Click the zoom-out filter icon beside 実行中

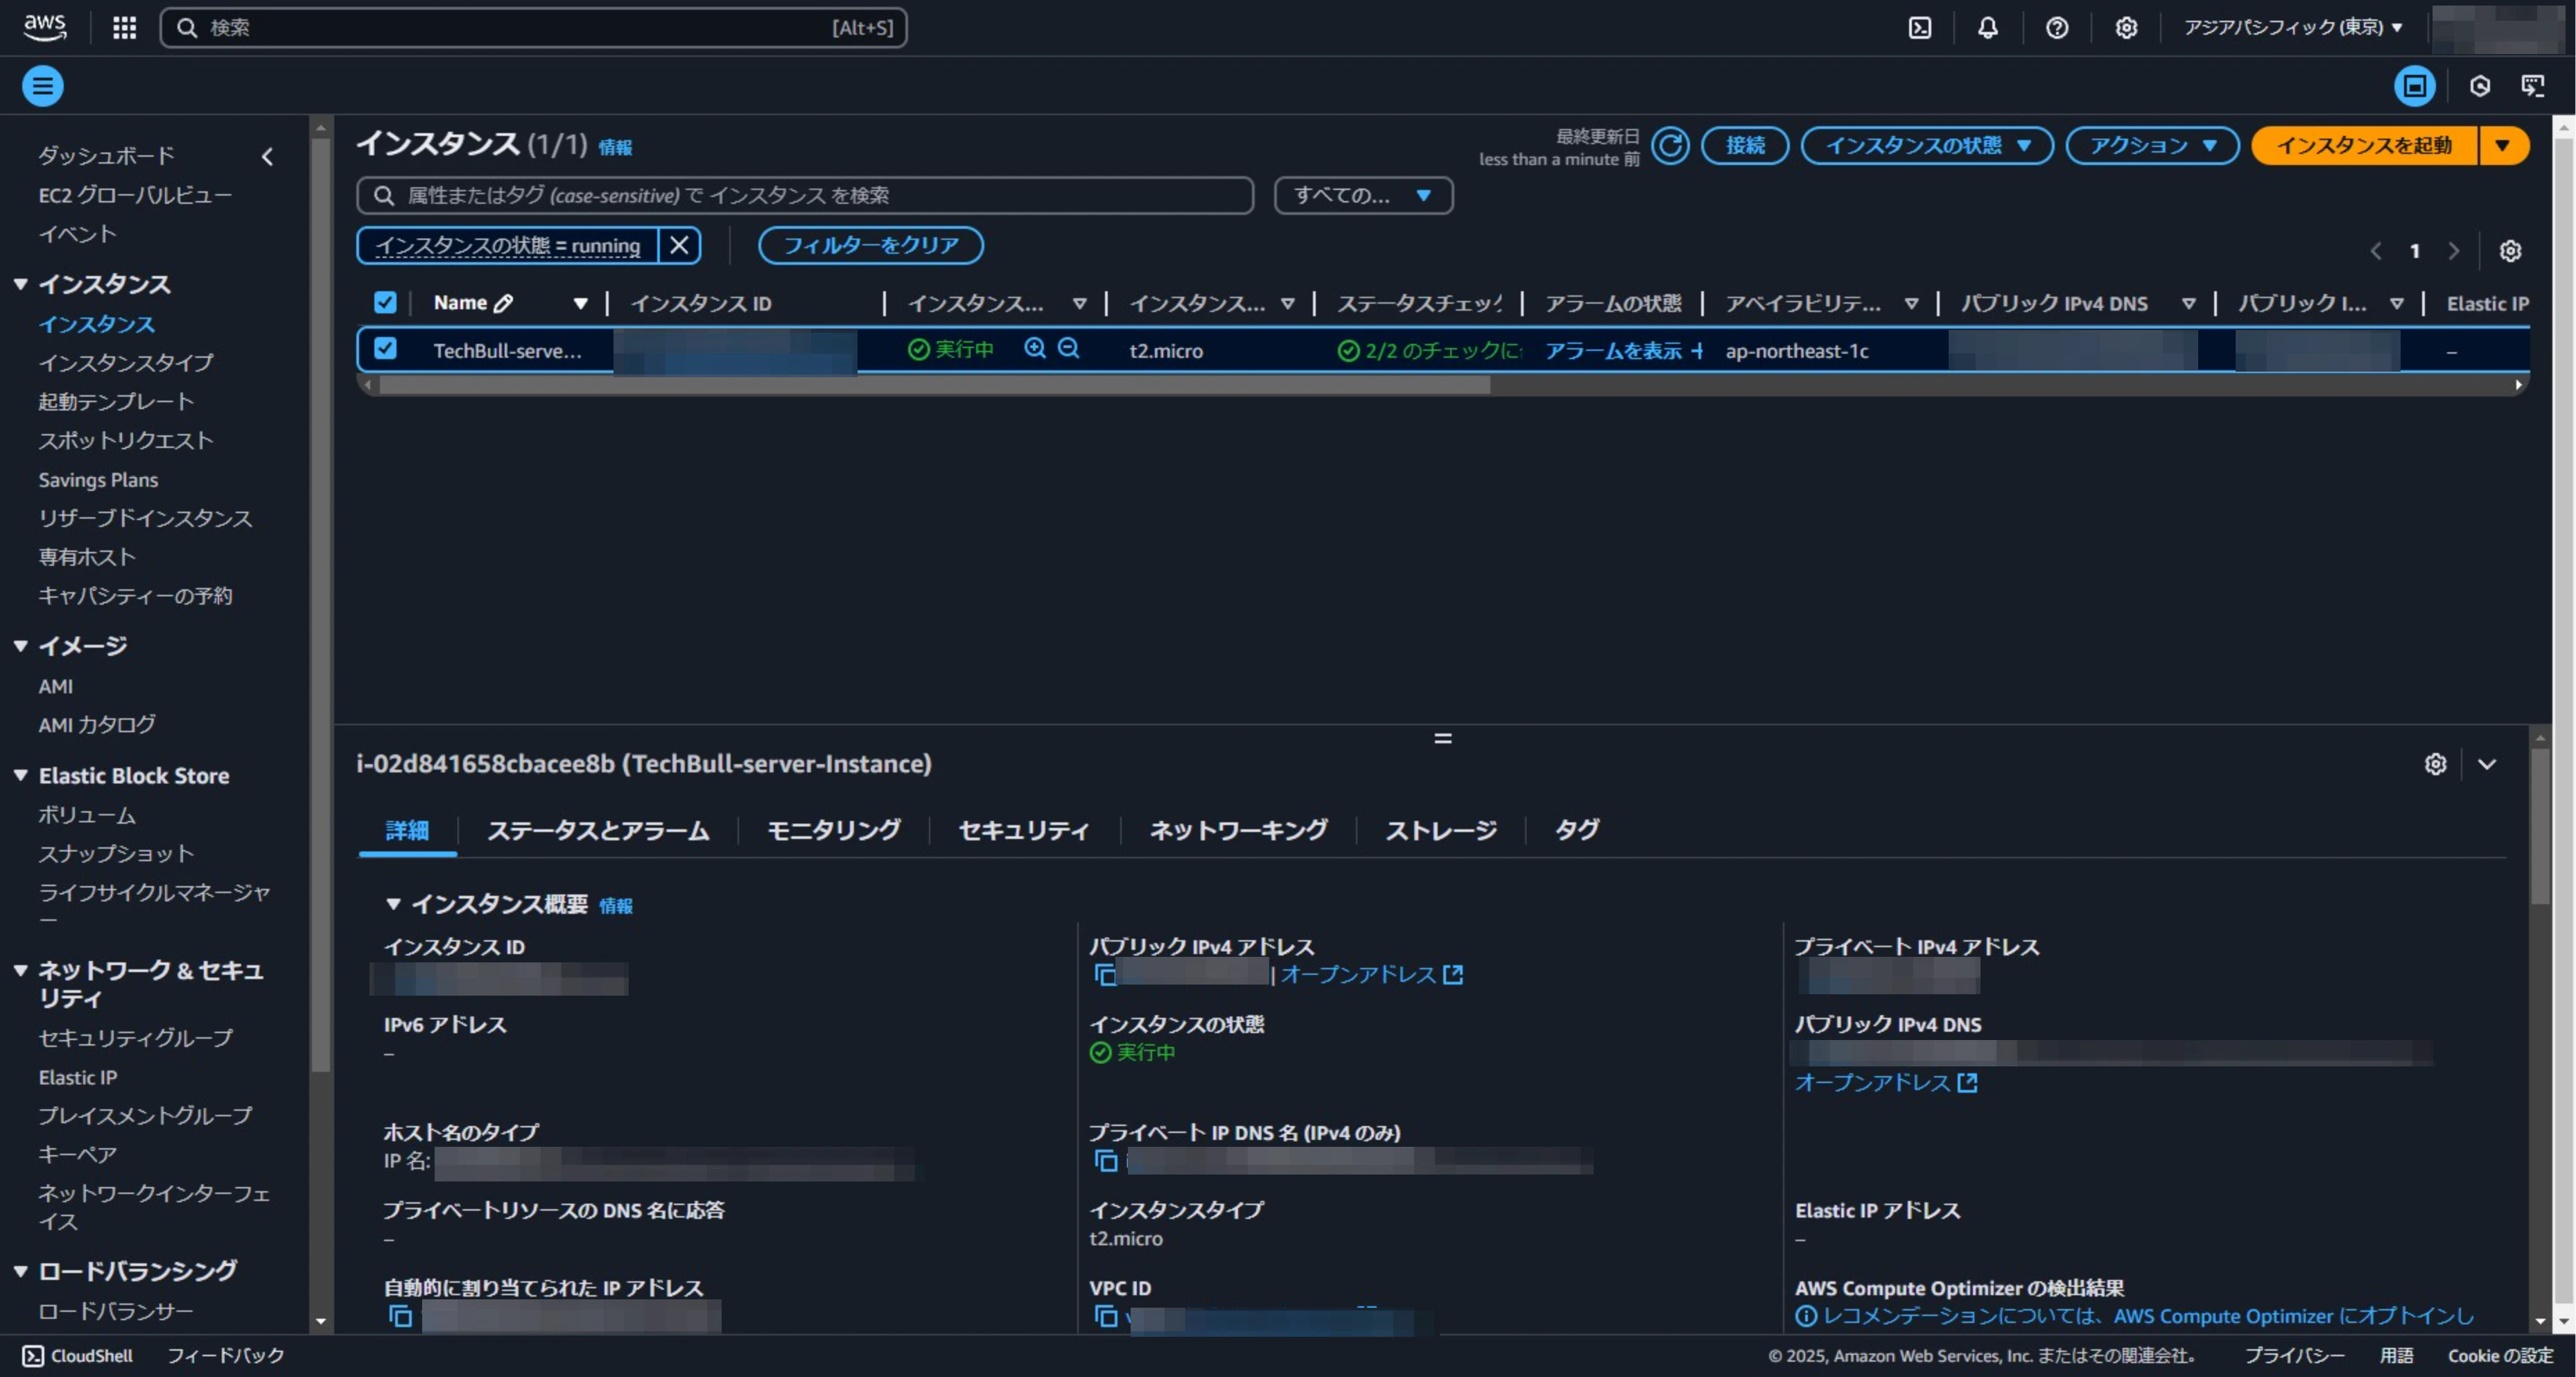[1069, 348]
